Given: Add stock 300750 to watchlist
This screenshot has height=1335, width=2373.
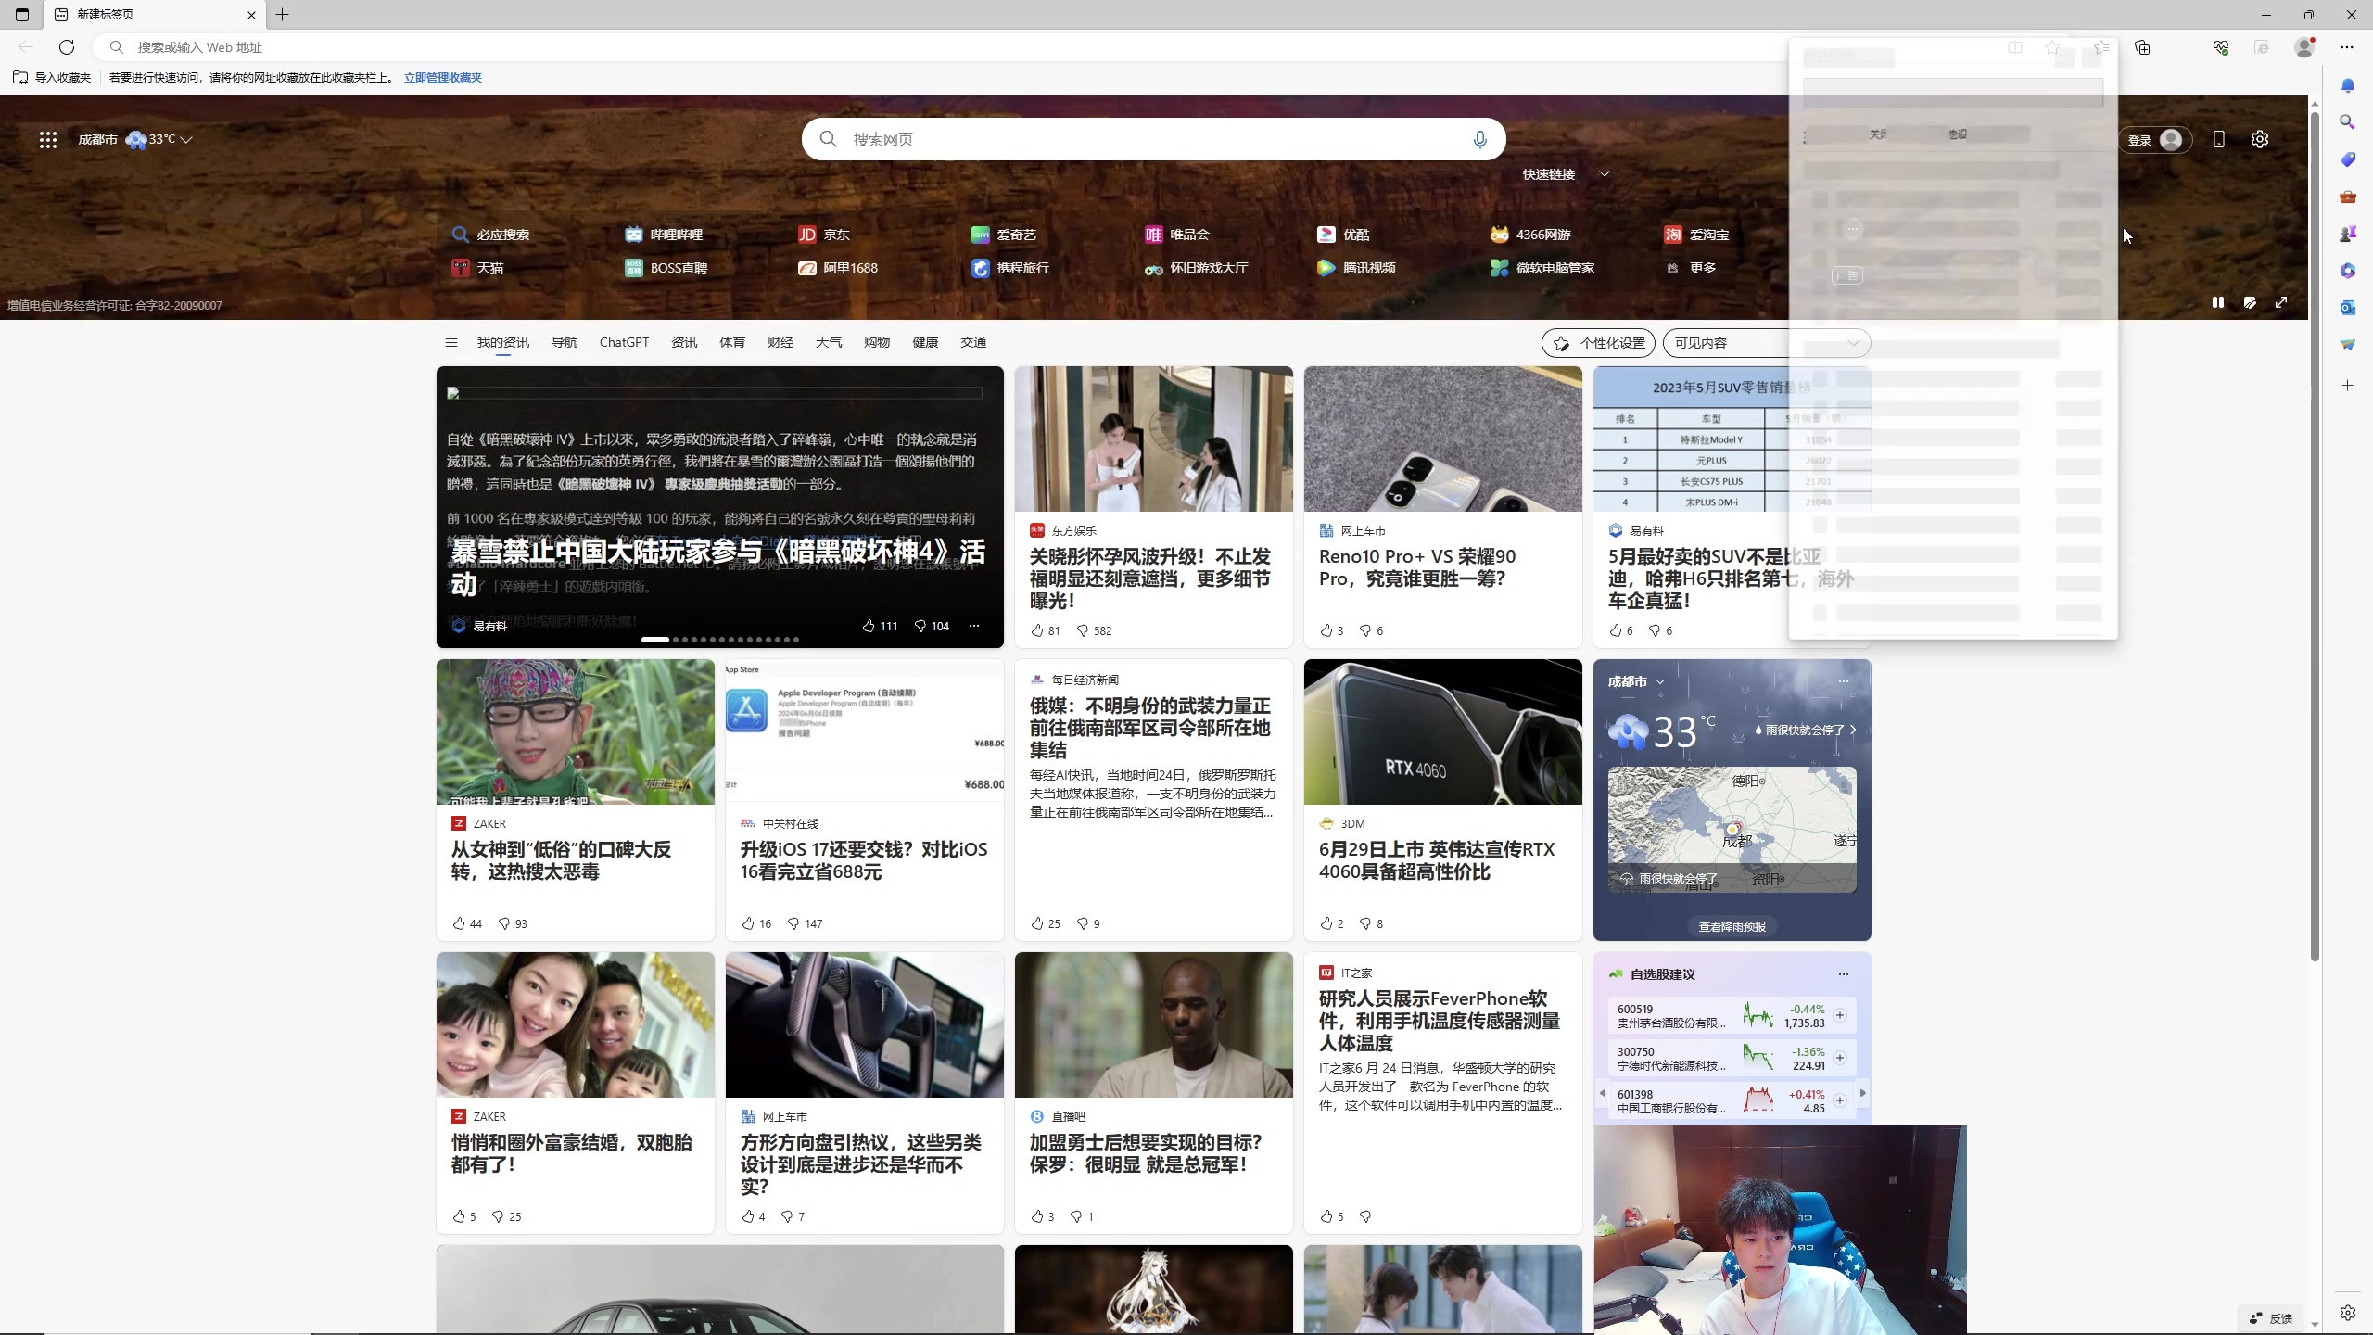Looking at the screenshot, I should [x=1840, y=1058].
